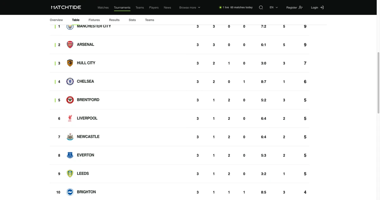This screenshot has height=200, width=380.
Task: Click the page vertical scrollbar
Action: (x=378, y=83)
